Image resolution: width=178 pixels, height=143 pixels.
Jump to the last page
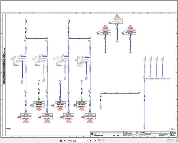click(x=95, y=141)
